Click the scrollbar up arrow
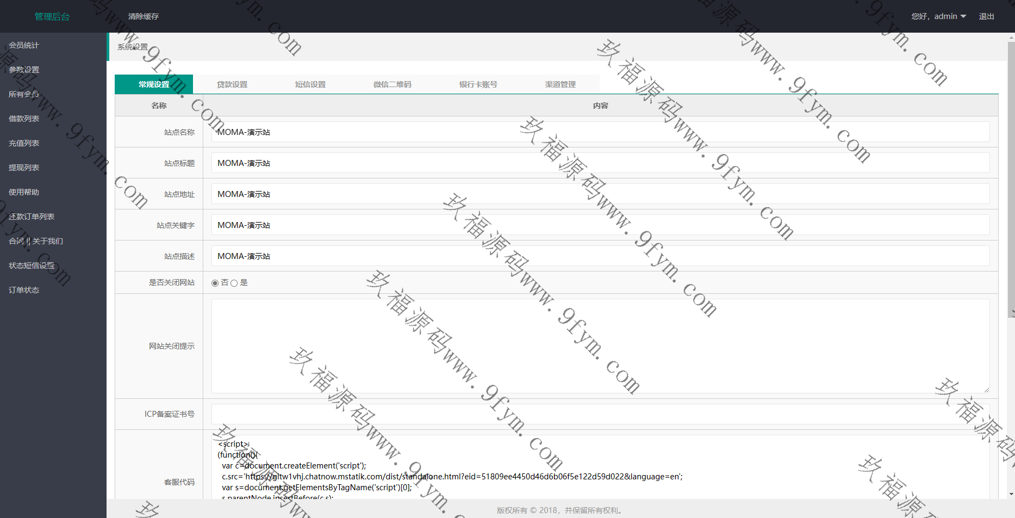 [x=1011, y=37]
